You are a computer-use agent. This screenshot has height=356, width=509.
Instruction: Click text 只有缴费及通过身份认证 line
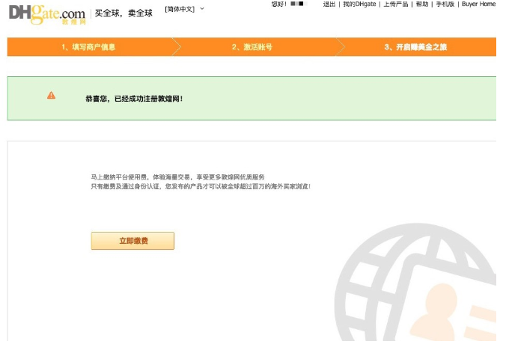(201, 186)
